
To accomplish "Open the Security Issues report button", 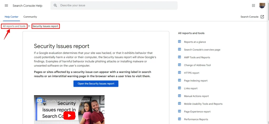I will pyautogui.click(x=96, y=84).
